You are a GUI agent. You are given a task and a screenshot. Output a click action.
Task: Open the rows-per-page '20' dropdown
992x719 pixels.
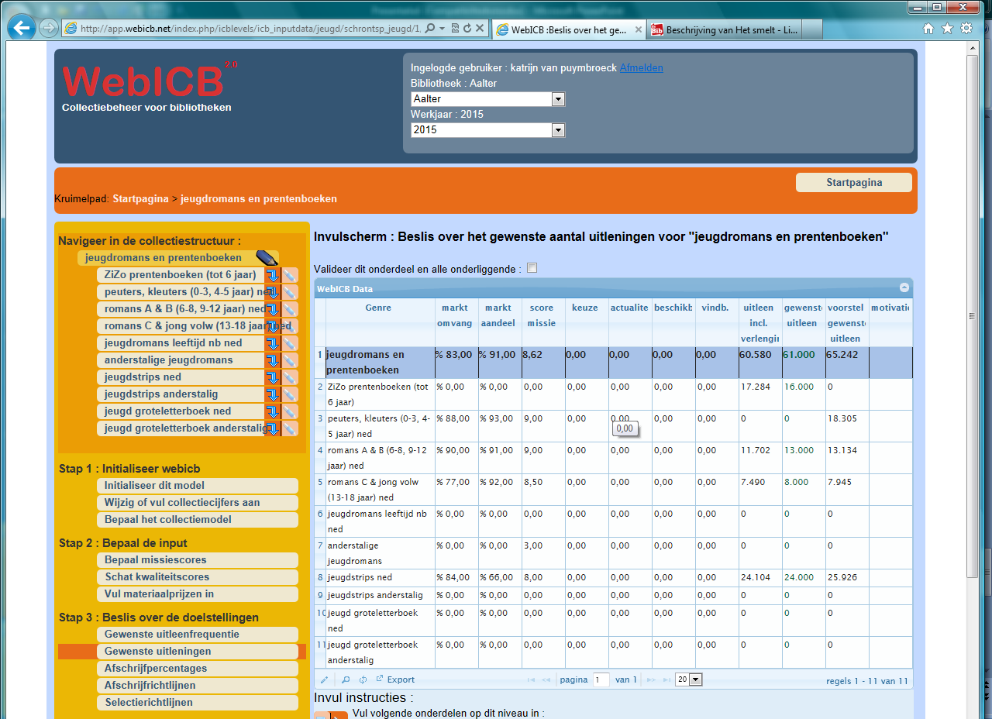pos(688,679)
